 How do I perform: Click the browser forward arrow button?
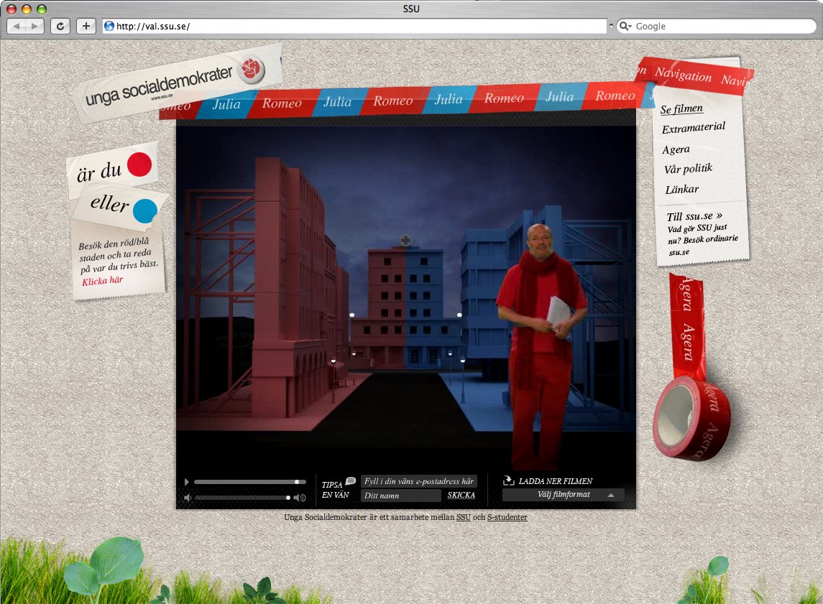coord(35,27)
